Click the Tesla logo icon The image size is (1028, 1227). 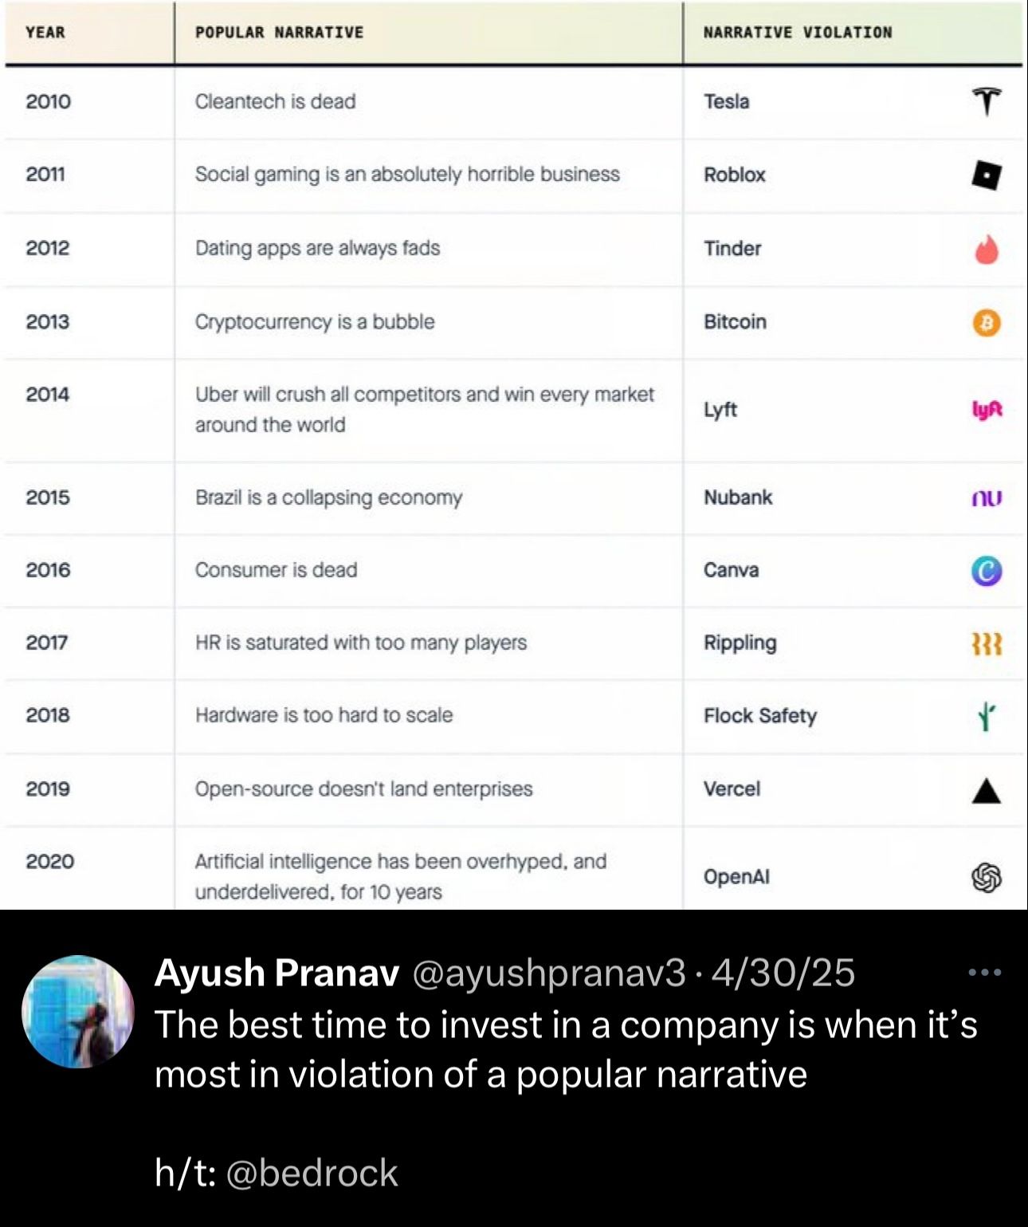tap(987, 101)
